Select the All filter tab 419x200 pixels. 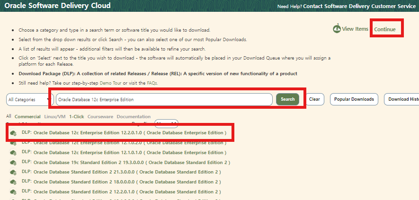pyautogui.click(x=9, y=116)
